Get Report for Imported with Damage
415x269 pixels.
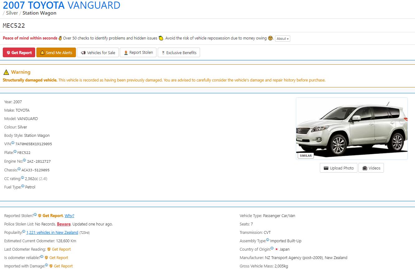61,266
